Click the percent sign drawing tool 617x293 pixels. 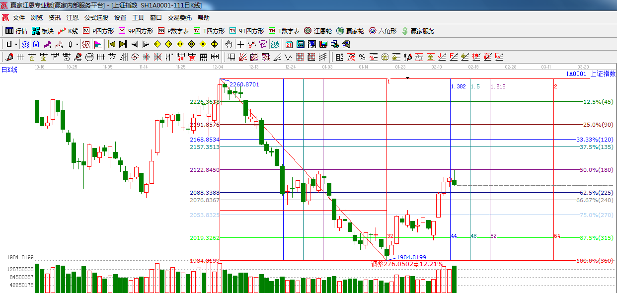point(362,57)
